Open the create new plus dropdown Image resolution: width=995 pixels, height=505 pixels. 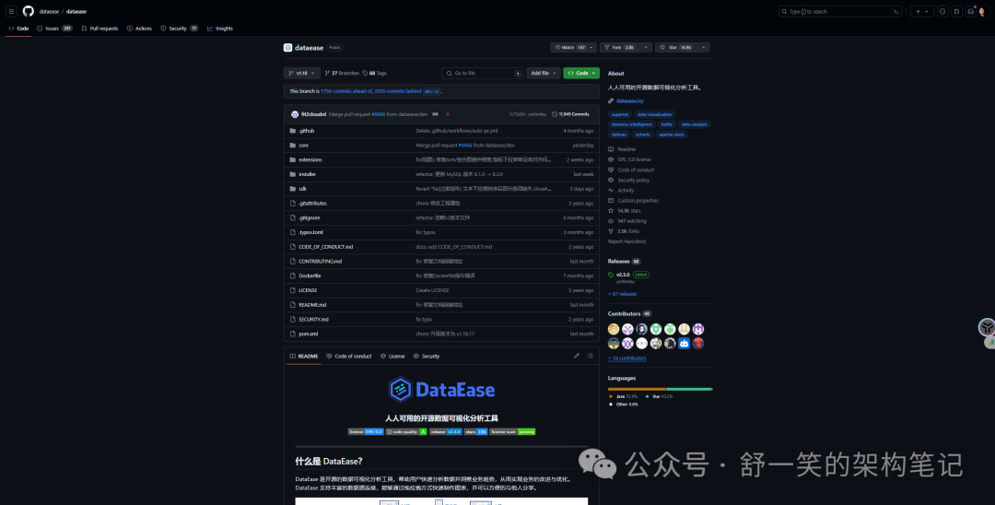click(922, 11)
